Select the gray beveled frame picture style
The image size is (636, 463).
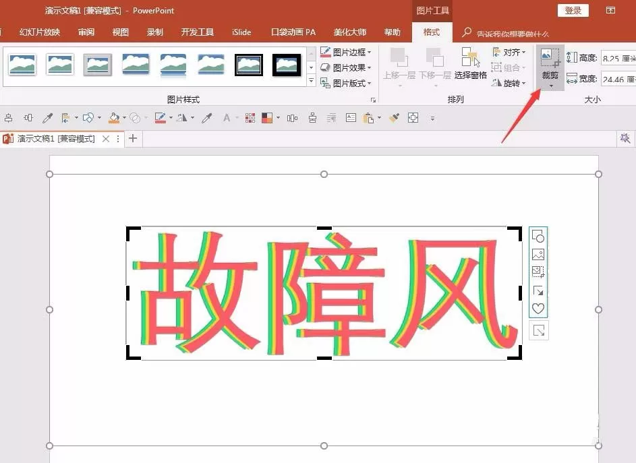(97, 65)
